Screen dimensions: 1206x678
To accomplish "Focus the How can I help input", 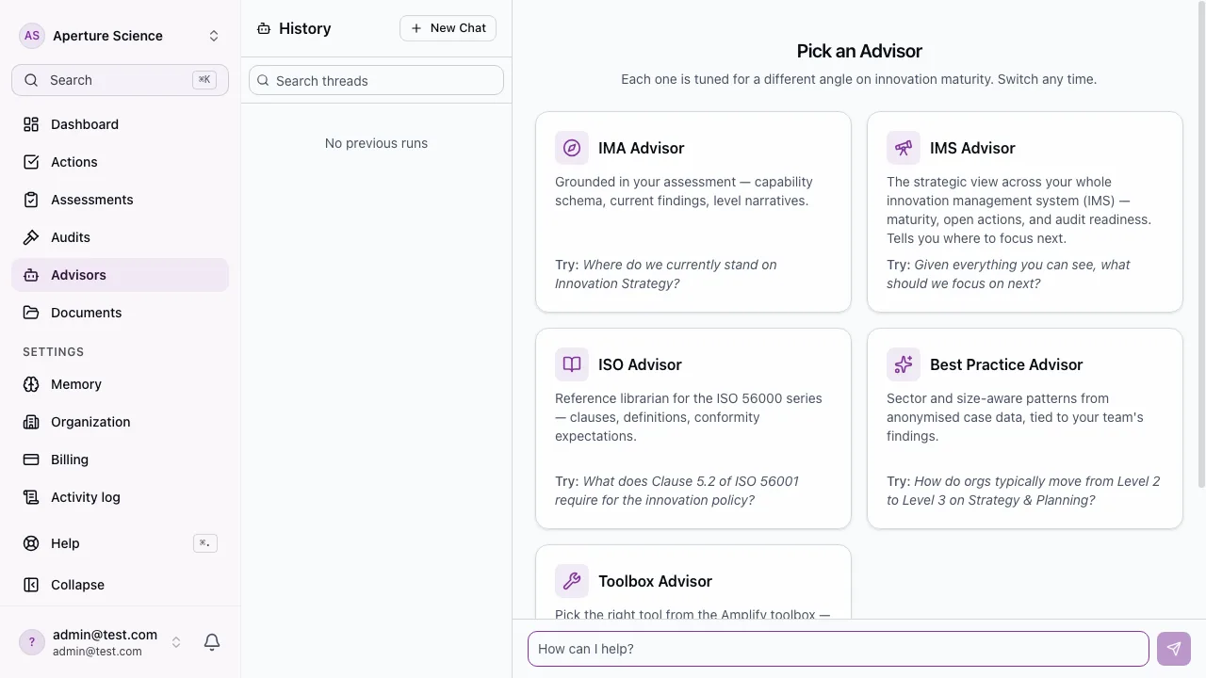I will (x=839, y=649).
